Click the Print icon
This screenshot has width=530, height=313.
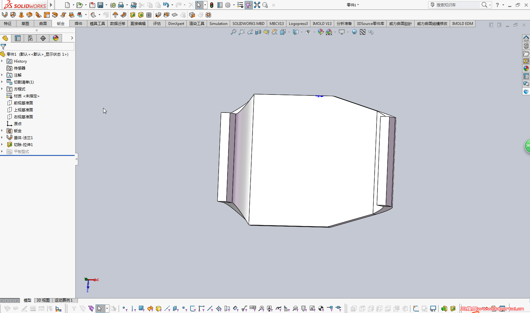(121, 5)
